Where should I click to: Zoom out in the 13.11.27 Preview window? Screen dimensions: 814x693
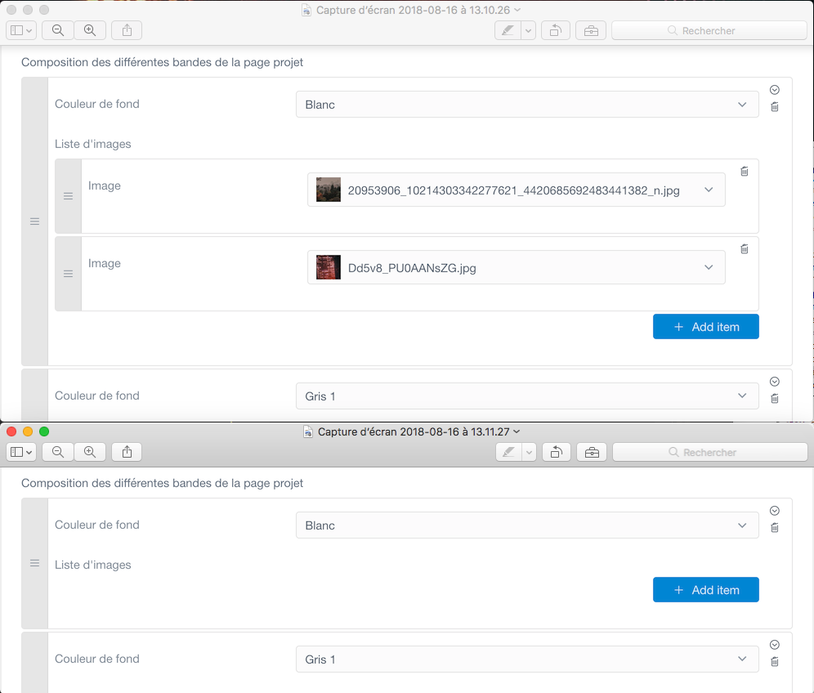58,452
